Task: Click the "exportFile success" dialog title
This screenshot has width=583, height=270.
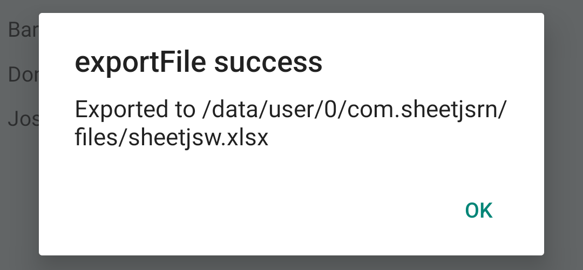Action: [198, 63]
